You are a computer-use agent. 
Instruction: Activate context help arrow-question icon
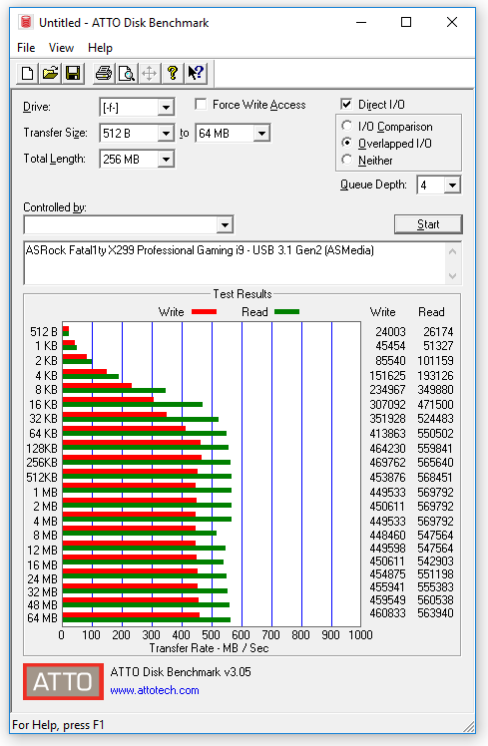point(196,73)
